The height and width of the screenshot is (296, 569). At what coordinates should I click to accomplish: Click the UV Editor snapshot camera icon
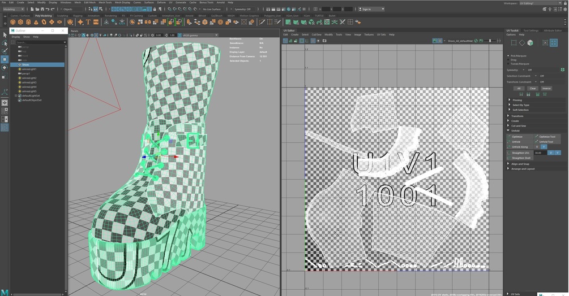pos(324,41)
